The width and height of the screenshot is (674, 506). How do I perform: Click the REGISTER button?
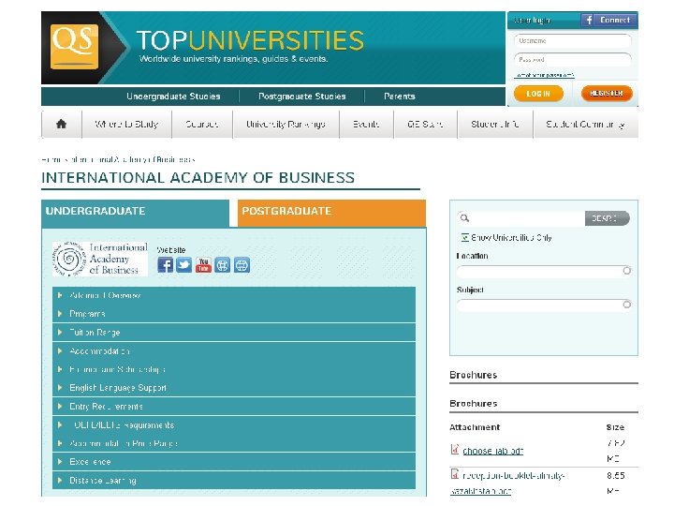[x=607, y=93]
